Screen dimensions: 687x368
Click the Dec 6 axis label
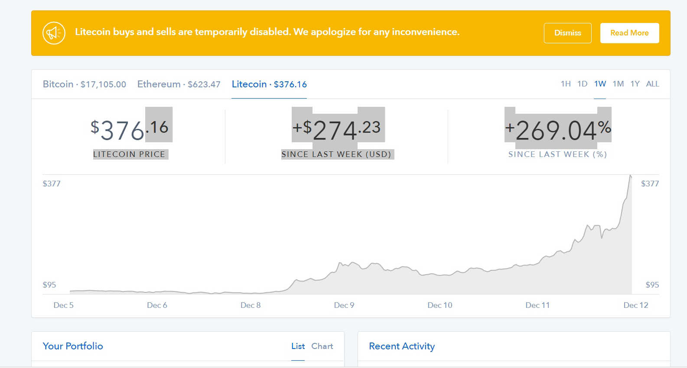157,305
